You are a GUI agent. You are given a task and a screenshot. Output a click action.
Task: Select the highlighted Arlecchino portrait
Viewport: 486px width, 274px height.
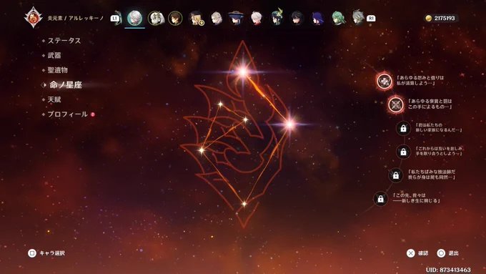[x=135, y=18]
